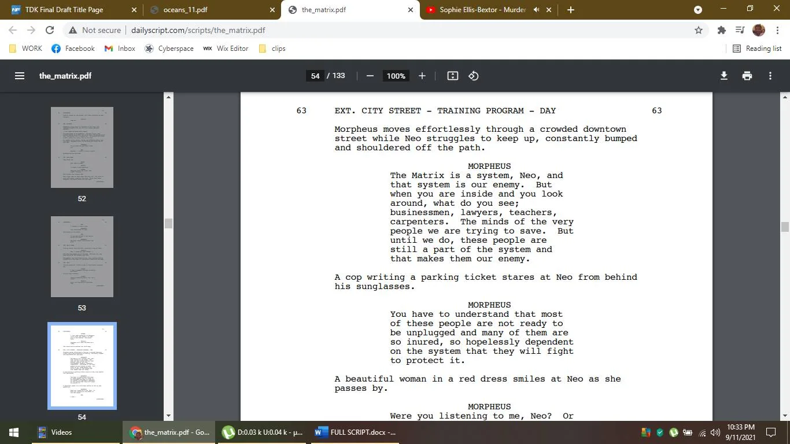790x444 pixels.
Task: Open the Chrome three-dot menu
Action: point(777,30)
